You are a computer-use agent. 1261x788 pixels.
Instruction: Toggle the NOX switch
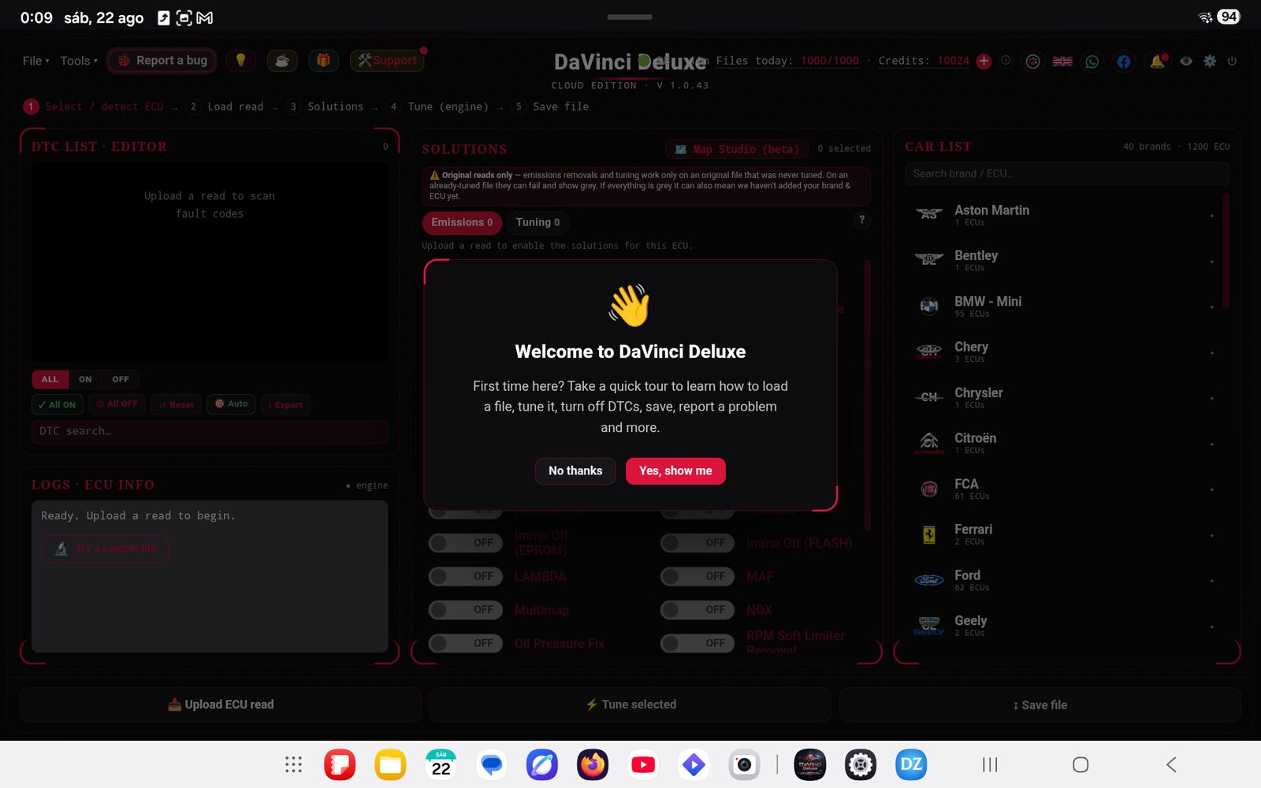click(x=697, y=610)
